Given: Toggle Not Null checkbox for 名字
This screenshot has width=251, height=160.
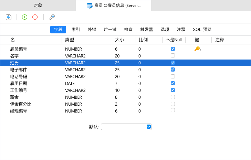Looking at the screenshot, I should pos(173,55).
